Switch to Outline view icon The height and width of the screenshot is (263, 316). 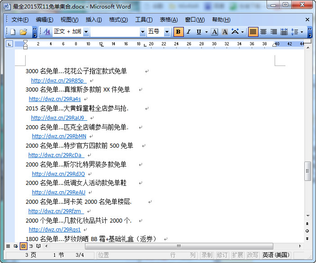coord(31,246)
